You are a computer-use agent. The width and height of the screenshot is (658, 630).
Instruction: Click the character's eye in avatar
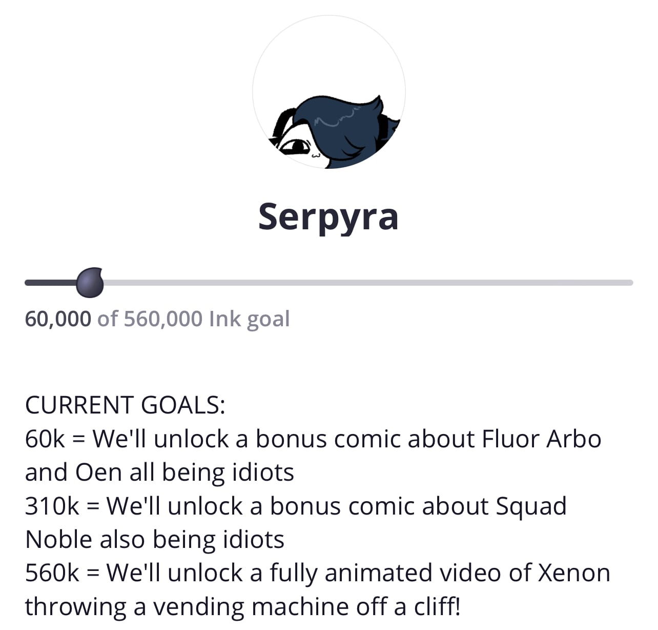tap(296, 147)
